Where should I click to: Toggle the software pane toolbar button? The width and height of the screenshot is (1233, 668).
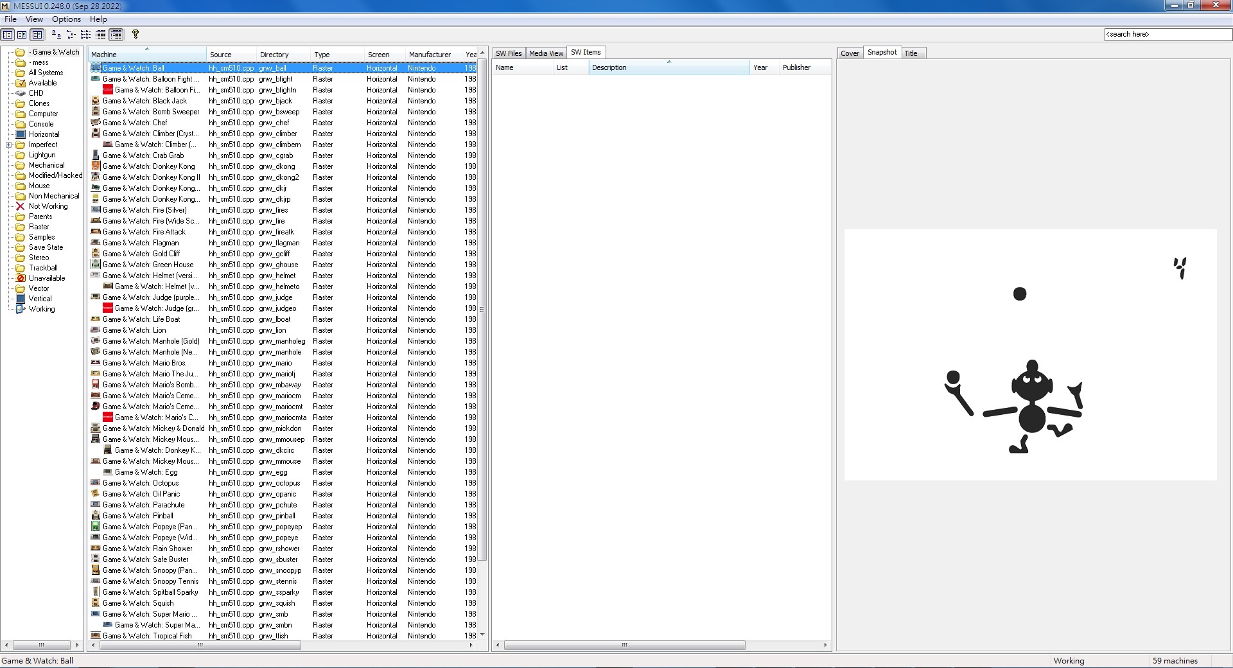tap(22, 35)
